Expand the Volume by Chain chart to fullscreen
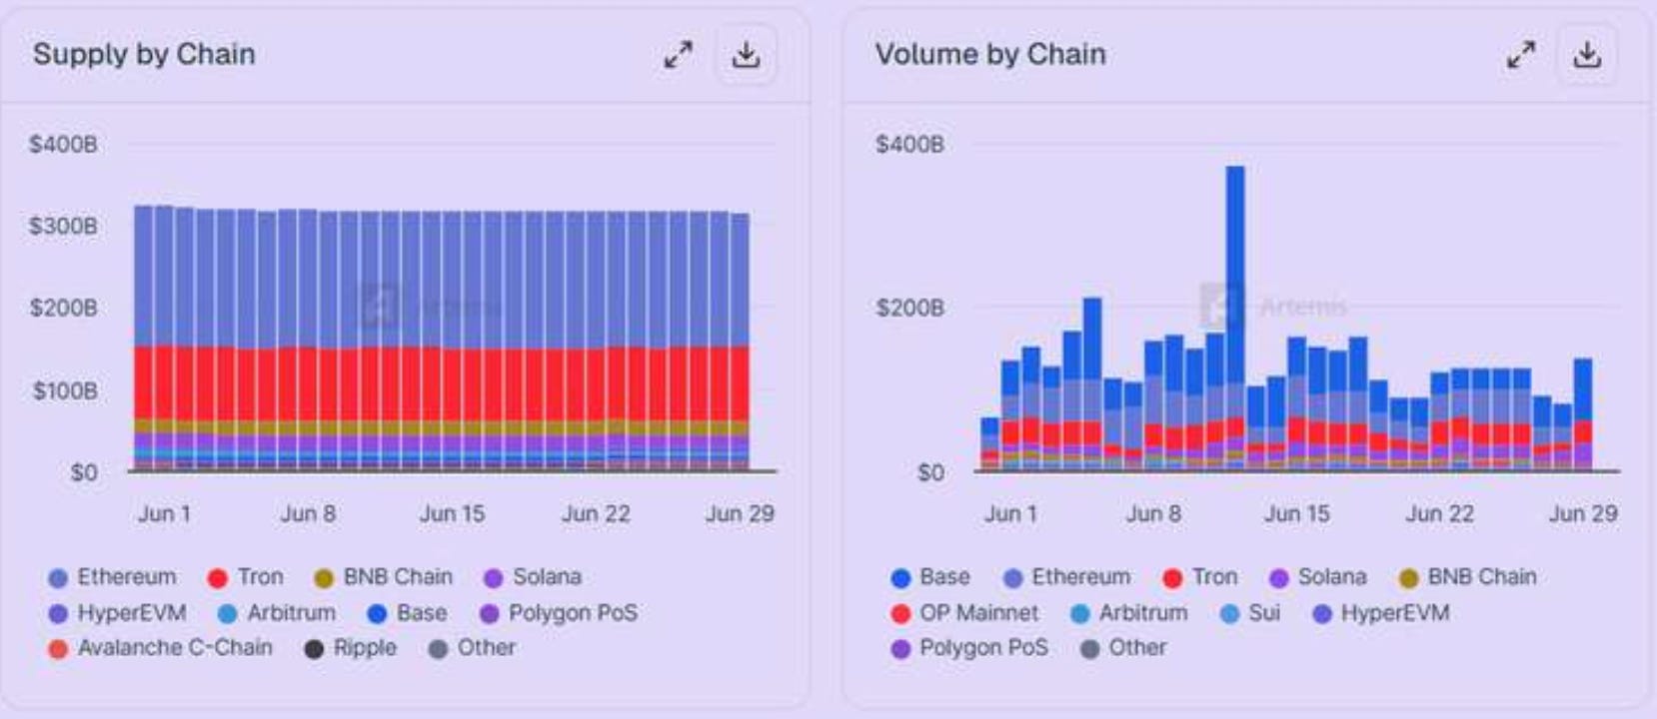Viewport: 1657px width, 719px height. click(1521, 55)
